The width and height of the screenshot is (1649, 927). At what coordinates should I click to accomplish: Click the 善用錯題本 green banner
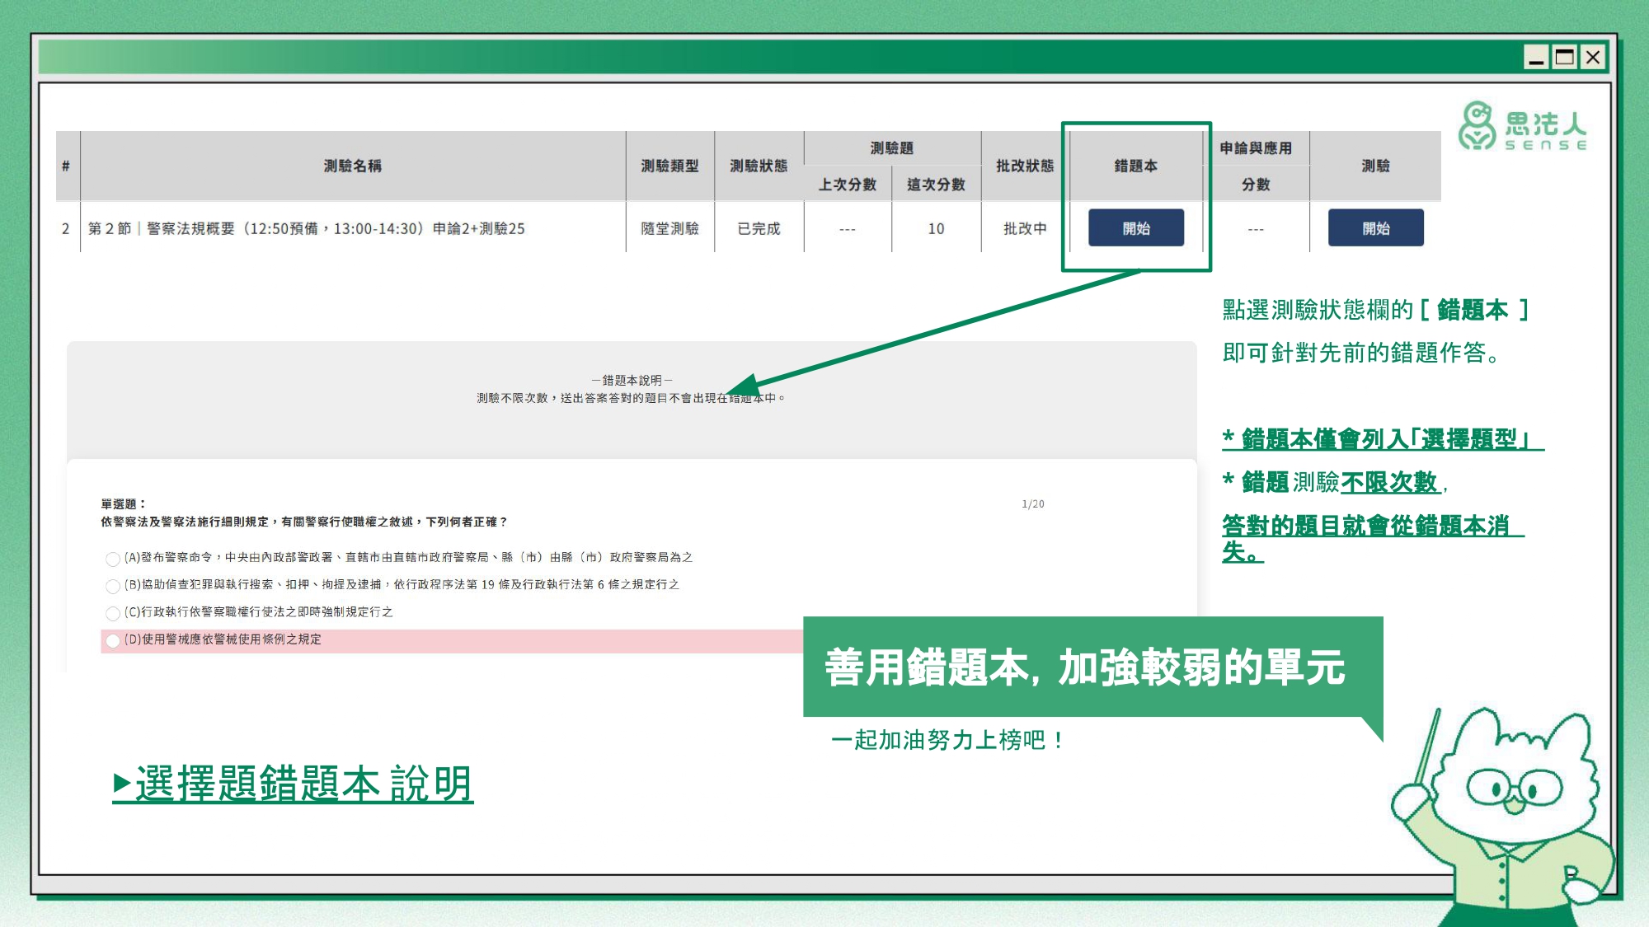point(1084,667)
